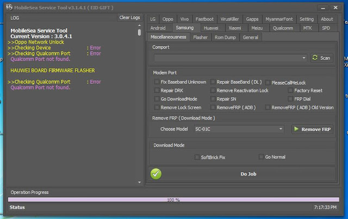Image resolution: width=348 pixels, height=219 pixels.
Task: Open the MyanmarFont tab
Action: click(279, 19)
